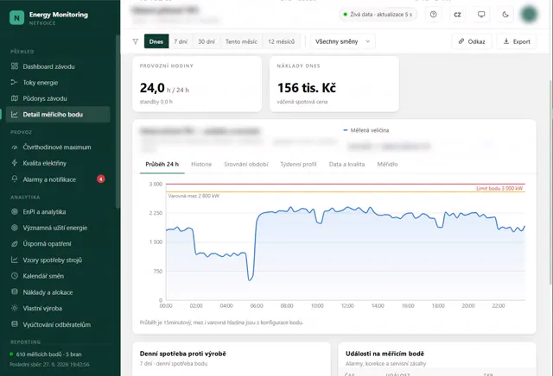Click the red alarm count badge 4
The width and height of the screenshot is (553, 376).
coord(101,179)
